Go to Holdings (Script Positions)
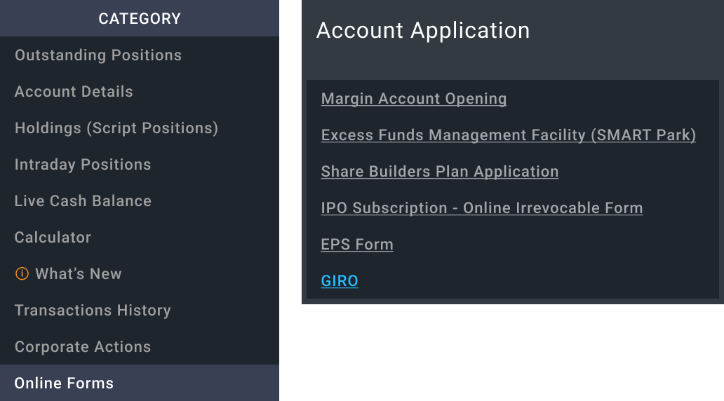This screenshot has height=401, width=724. 116,128
